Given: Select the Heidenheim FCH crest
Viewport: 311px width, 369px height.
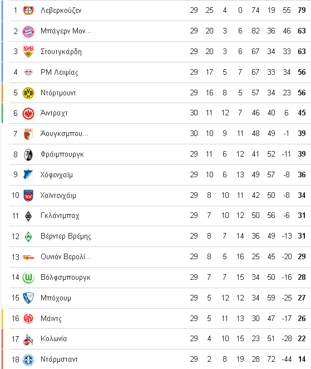Looking at the screenshot, I should [28, 196].
